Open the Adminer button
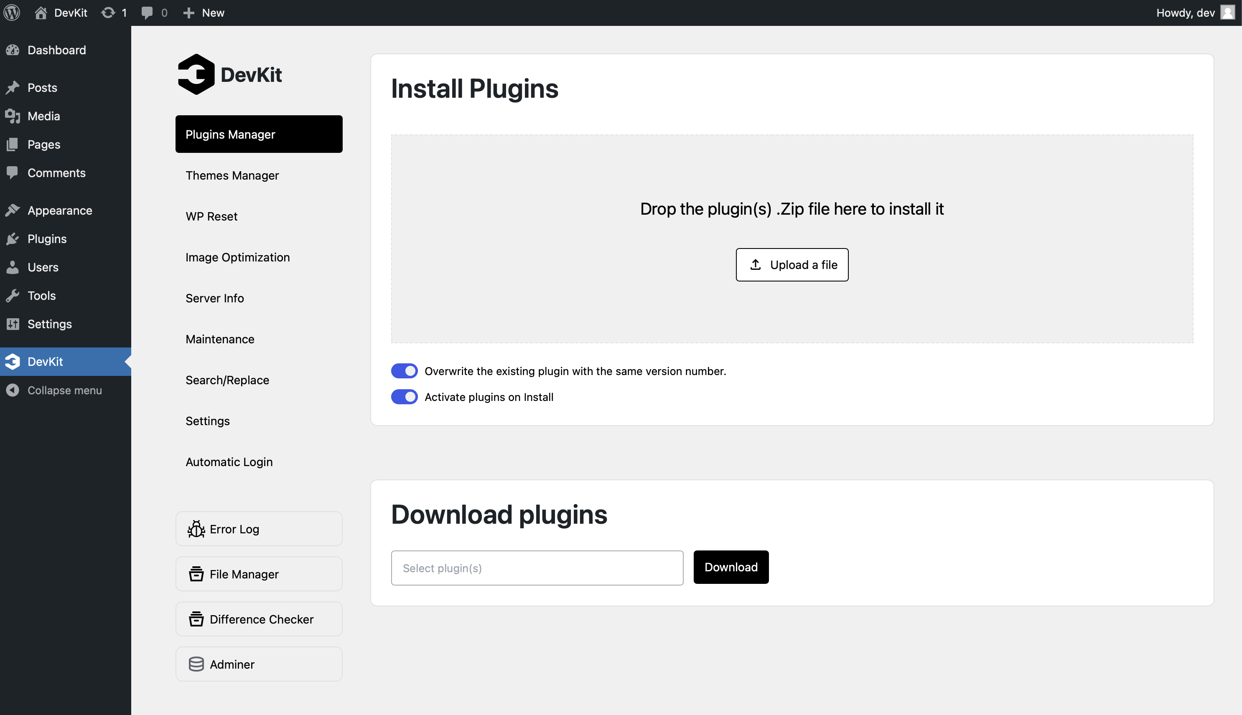This screenshot has width=1242, height=715. coord(259,664)
